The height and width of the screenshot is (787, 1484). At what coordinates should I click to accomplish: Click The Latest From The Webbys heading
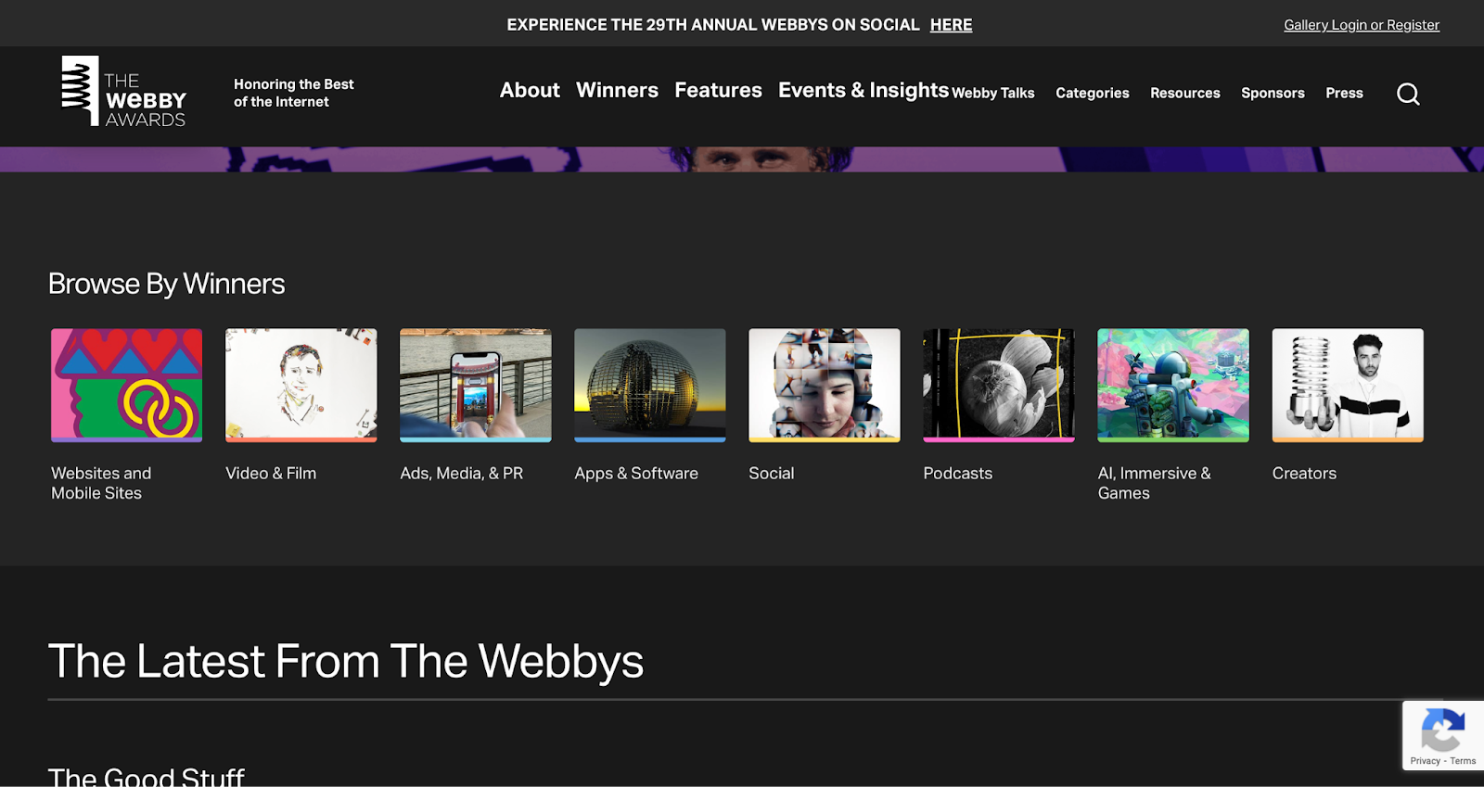pos(346,661)
